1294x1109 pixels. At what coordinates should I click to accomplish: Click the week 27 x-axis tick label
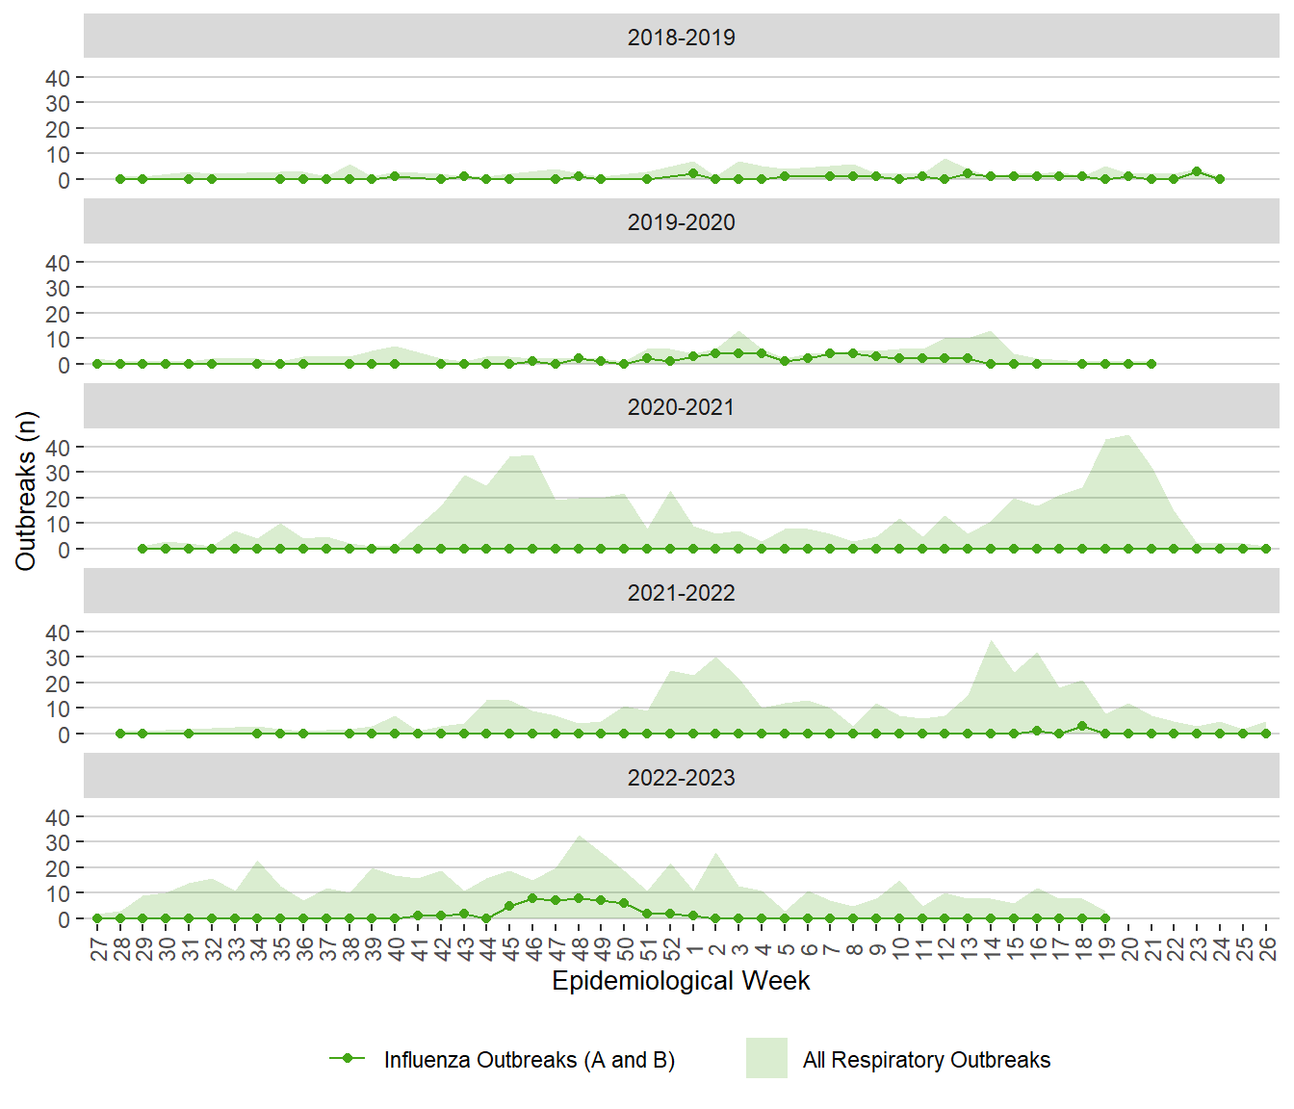pyautogui.click(x=97, y=948)
